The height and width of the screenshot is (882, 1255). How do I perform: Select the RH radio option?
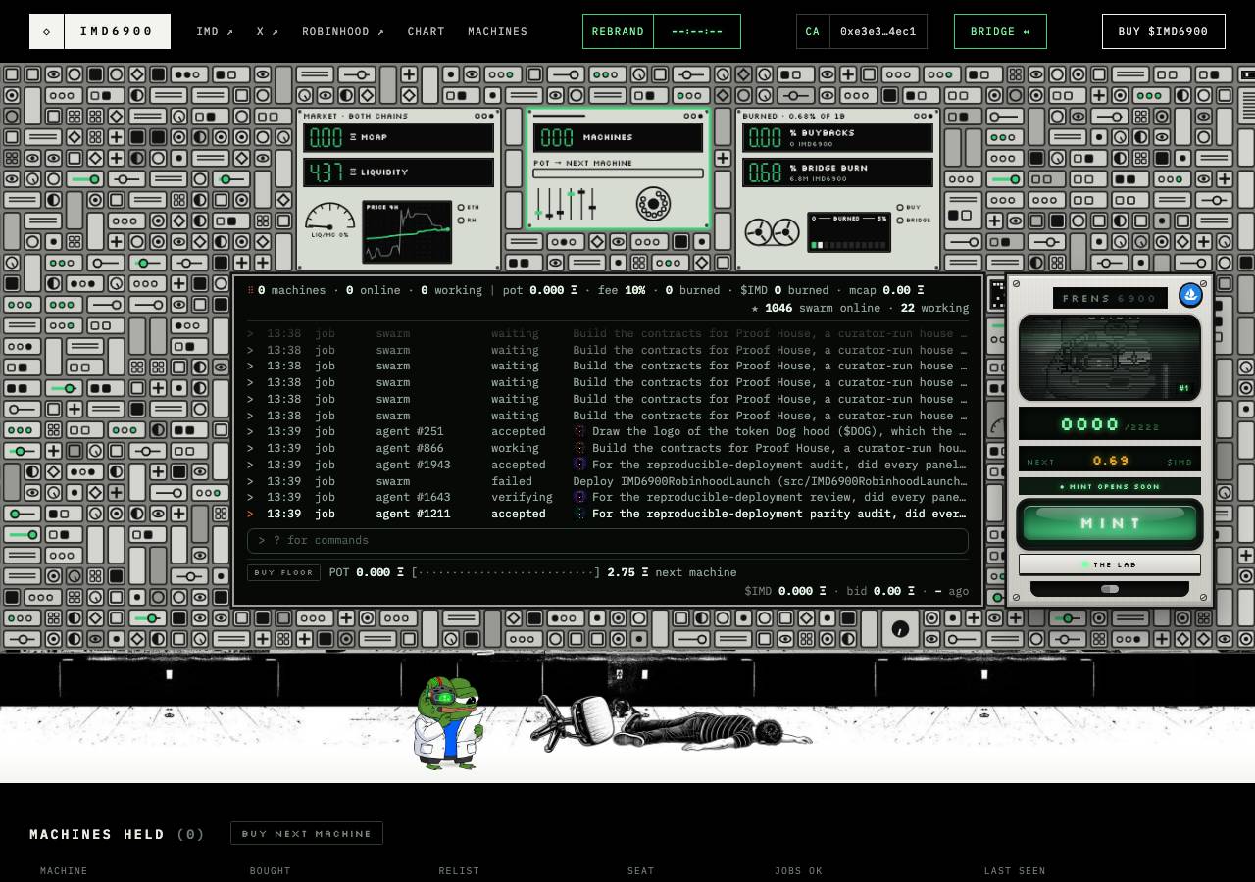point(461,220)
